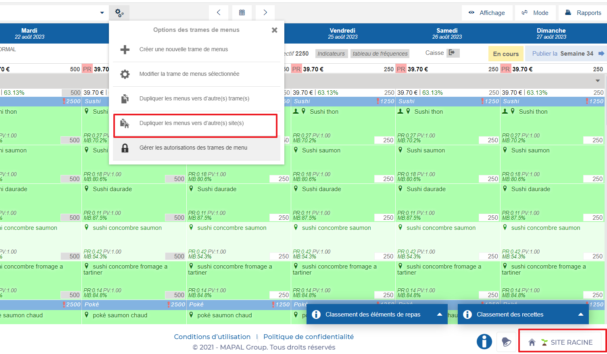Expand the menu frame selector dropdown caret

(102, 13)
